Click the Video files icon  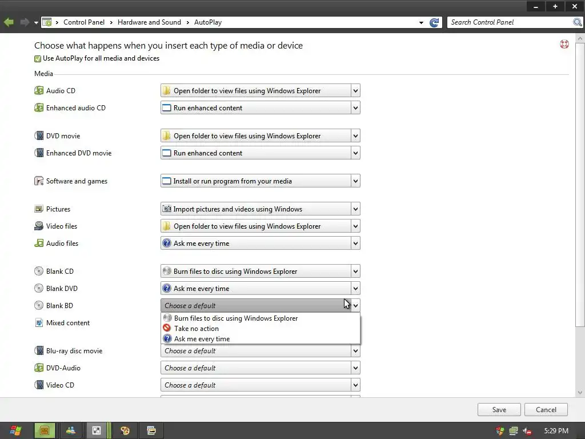[39, 226]
